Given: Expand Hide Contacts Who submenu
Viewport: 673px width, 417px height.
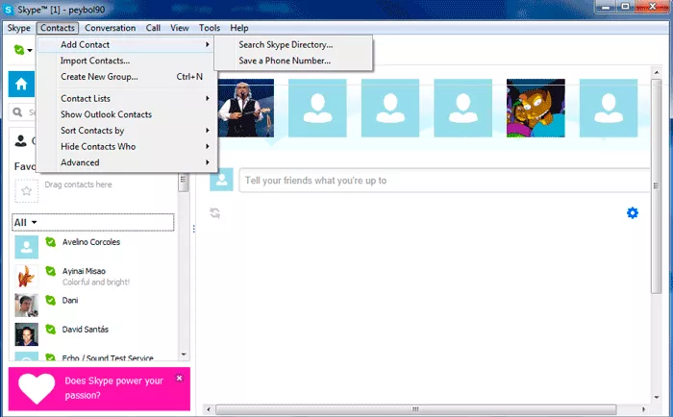Looking at the screenshot, I should [x=125, y=147].
